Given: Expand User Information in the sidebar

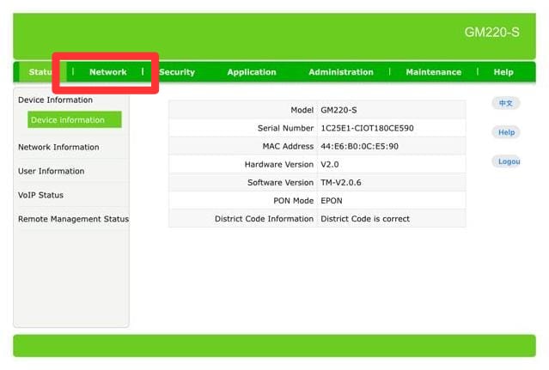Looking at the screenshot, I should click(51, 171).
